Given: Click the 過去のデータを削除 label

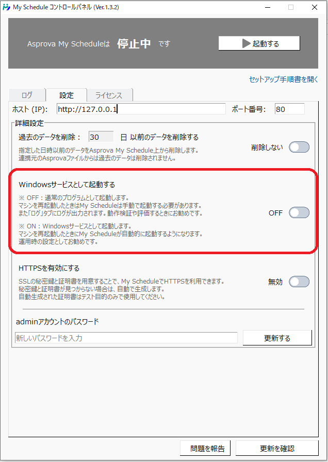Looking at the screenshot, I should click(49, 137).
